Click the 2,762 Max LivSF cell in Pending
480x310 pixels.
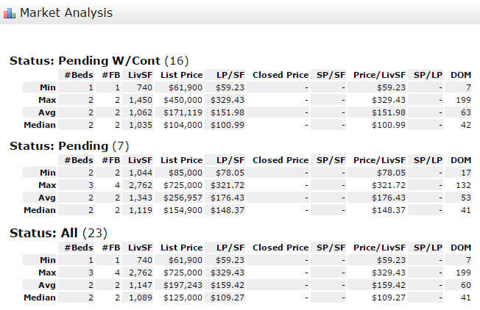pos(140,184)
